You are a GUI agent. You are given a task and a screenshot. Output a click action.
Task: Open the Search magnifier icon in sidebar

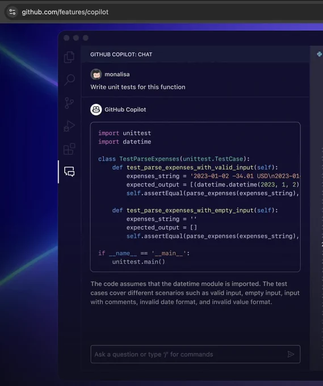pyautogui.click(x=69, y=80)
